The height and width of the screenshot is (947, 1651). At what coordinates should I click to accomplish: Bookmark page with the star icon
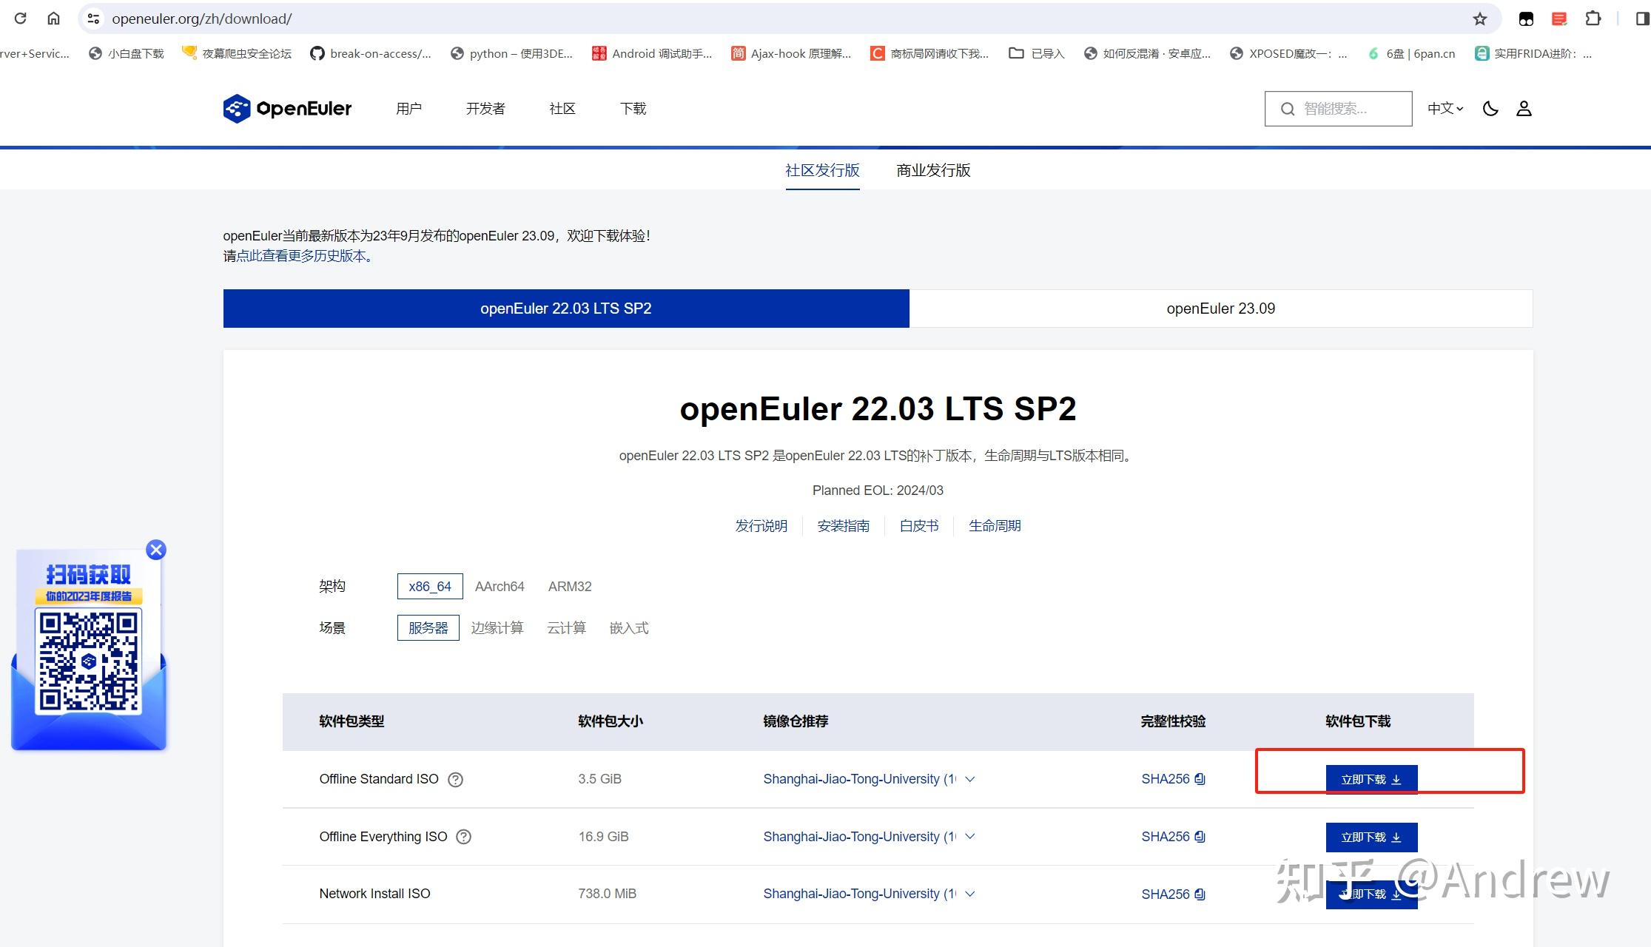tap(1479, 19)
